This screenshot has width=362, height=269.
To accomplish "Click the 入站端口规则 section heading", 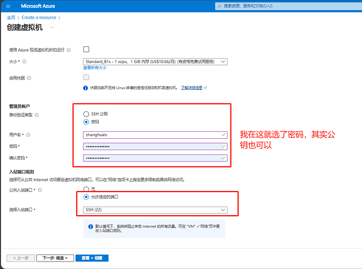I will [x=21, y=172].
